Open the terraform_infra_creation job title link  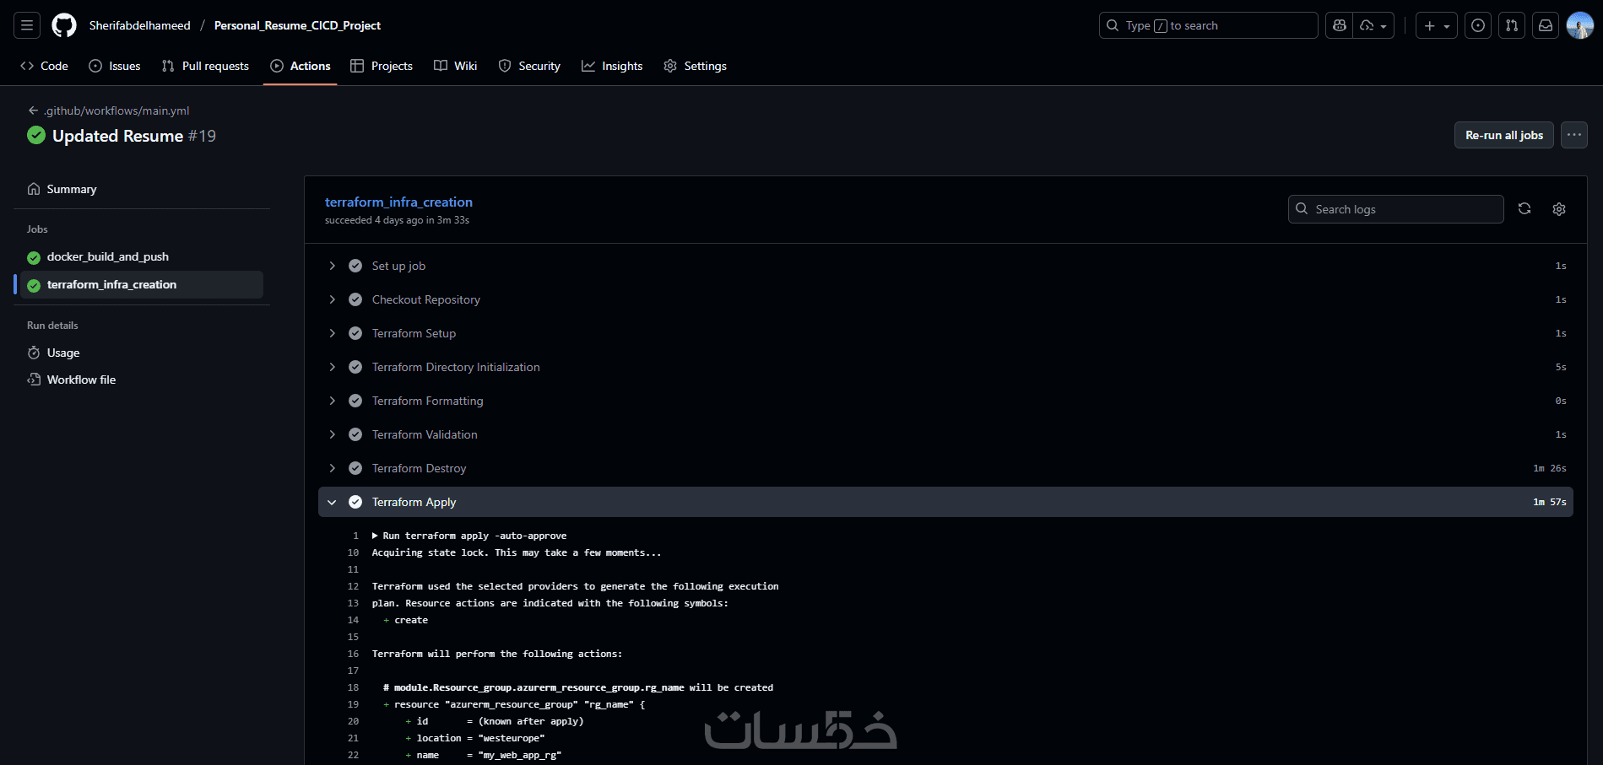pyautogui.click(x=398, y=202)
